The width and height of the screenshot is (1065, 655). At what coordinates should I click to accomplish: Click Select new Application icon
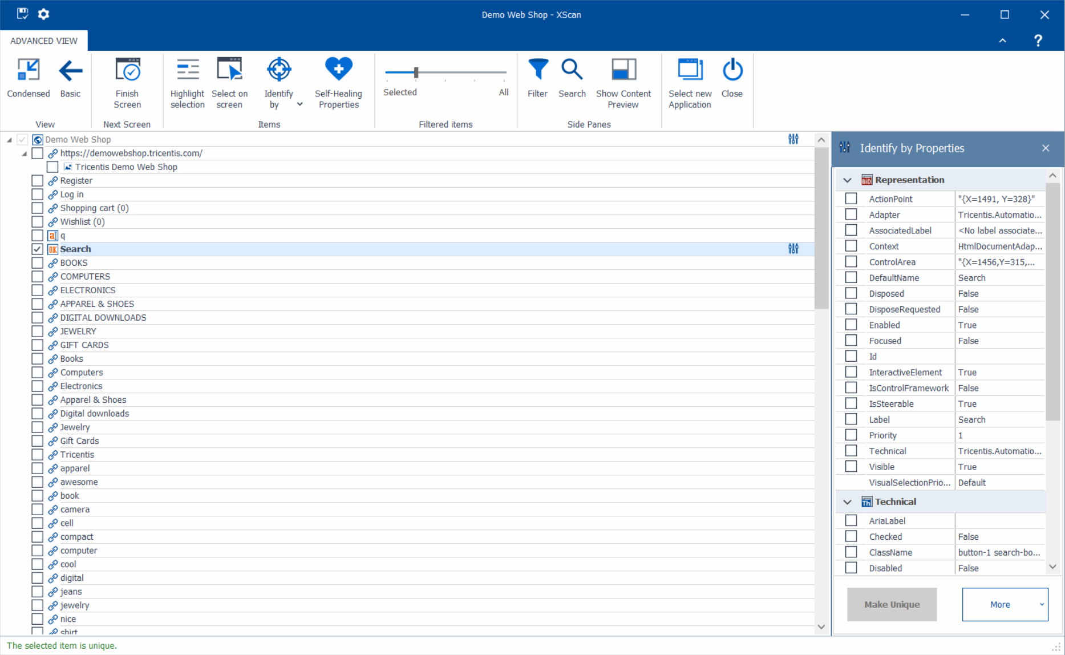[690, 71]
